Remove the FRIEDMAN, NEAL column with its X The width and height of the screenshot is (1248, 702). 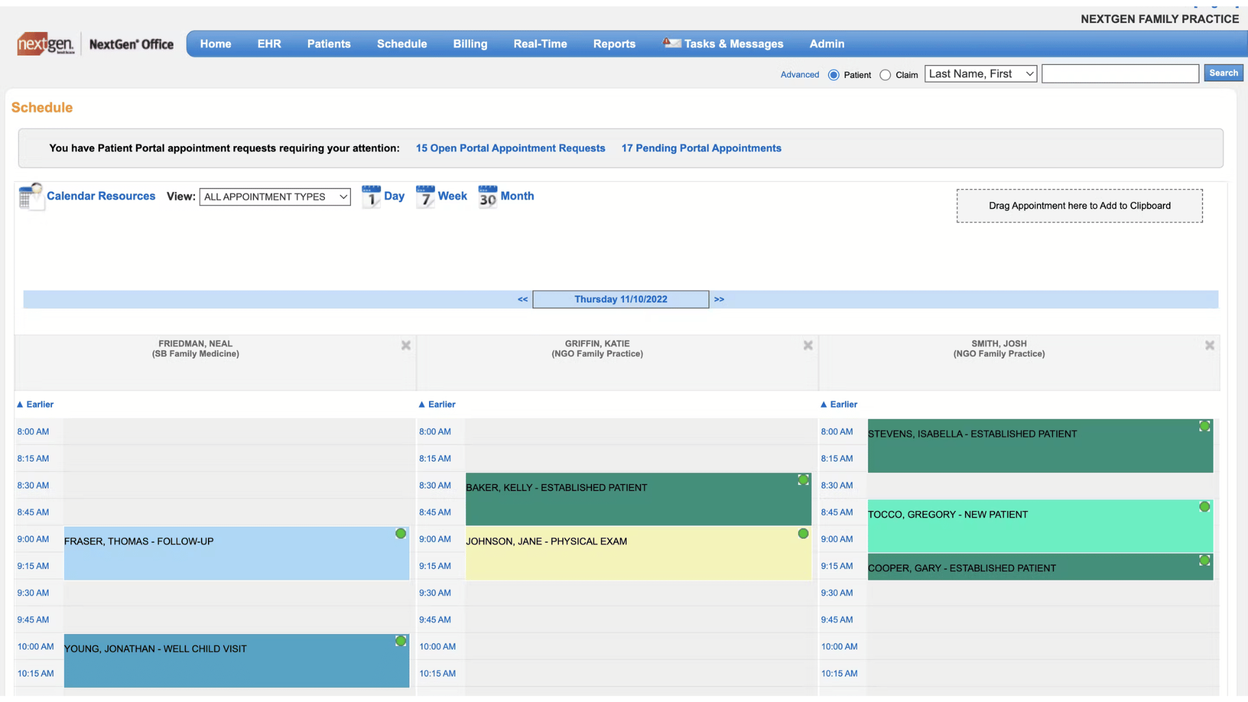tap(406, 345)
